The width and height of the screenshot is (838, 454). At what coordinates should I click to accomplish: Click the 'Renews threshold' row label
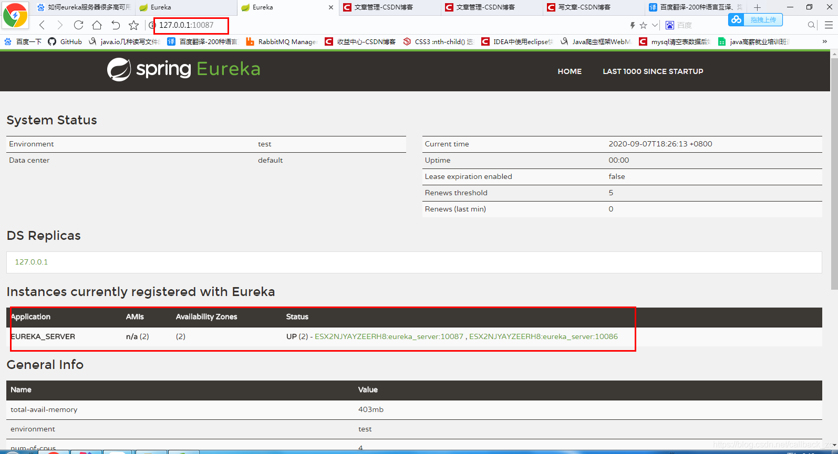(456, 193)
